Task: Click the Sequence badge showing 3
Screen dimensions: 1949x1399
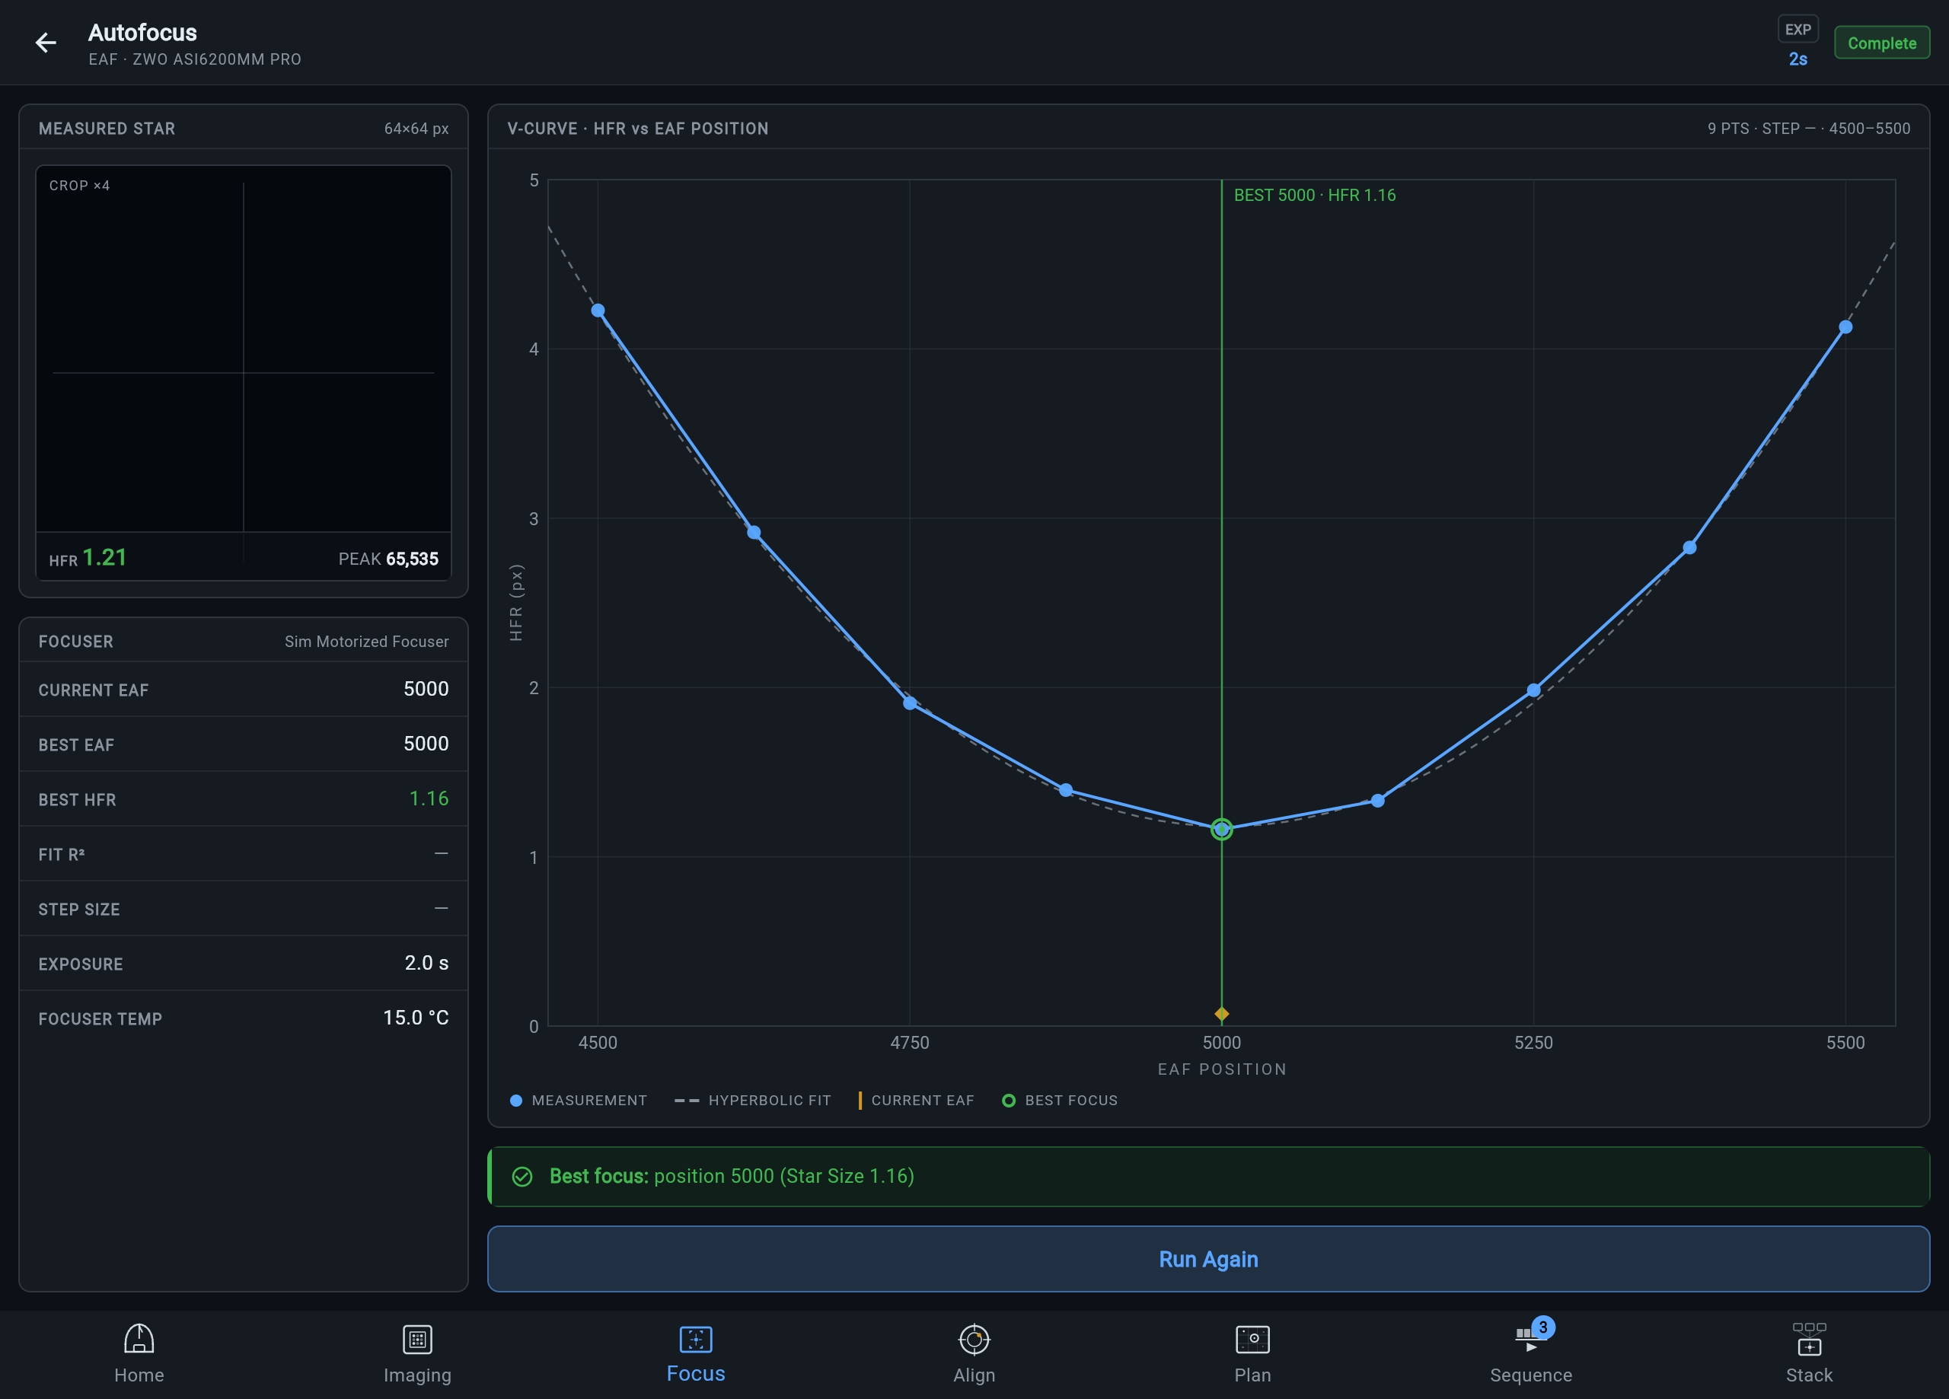Action: click(1543, 1327)
